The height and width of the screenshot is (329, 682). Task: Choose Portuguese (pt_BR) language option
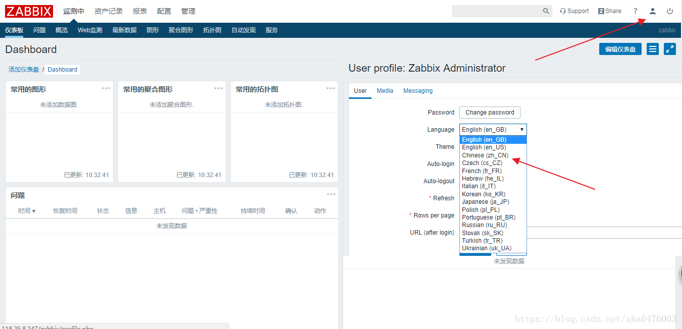click(493, 217)
